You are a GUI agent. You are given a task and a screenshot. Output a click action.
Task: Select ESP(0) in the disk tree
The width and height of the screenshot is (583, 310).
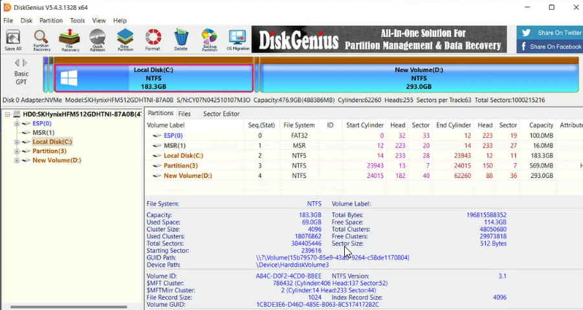click(42, 124)
